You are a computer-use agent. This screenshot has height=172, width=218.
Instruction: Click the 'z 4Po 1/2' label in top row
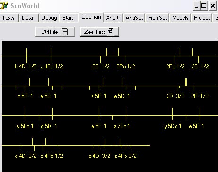coord(52,66)
